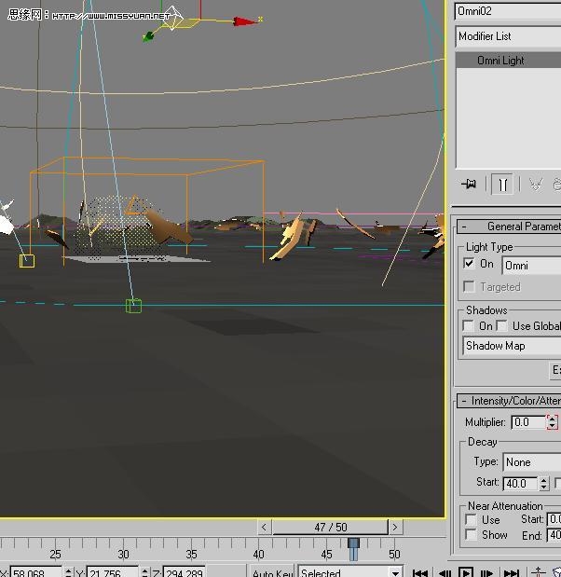Click the Make Unique icon
Viewport: 561px width, 577px height.
pos(536,184)
